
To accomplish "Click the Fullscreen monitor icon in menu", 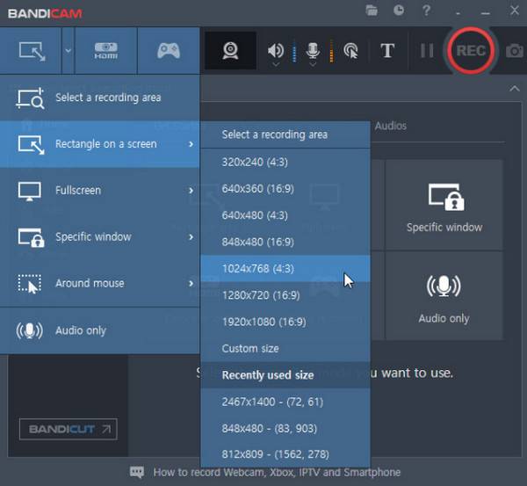I will pyautogui.click(x=30, y=192).
